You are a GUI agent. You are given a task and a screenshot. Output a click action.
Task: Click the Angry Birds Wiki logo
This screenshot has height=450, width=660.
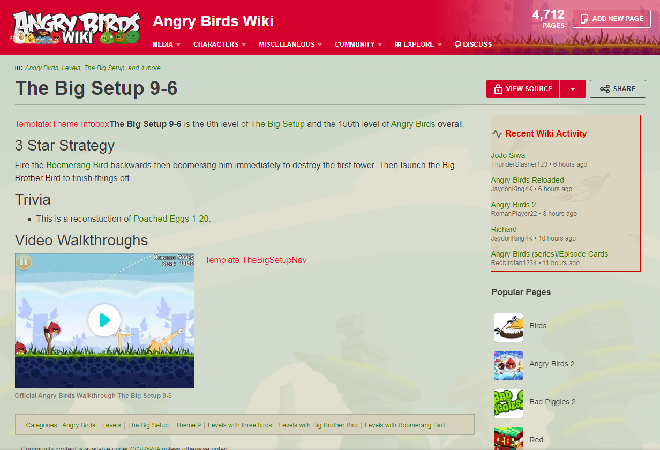click(x=76, y=27)
